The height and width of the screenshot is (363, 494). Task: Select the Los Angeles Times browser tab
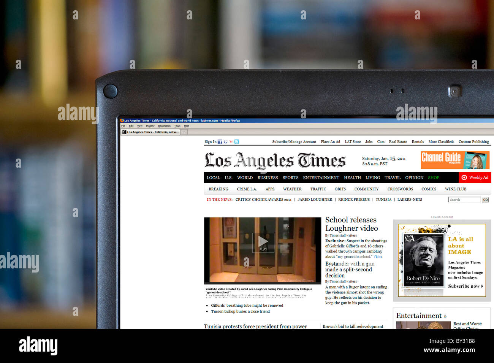[151, 132]
